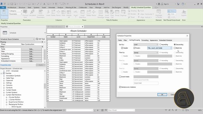Select Ascending radio for first Then by
Screen dimensions: 203x114
(x=160, y=53)
